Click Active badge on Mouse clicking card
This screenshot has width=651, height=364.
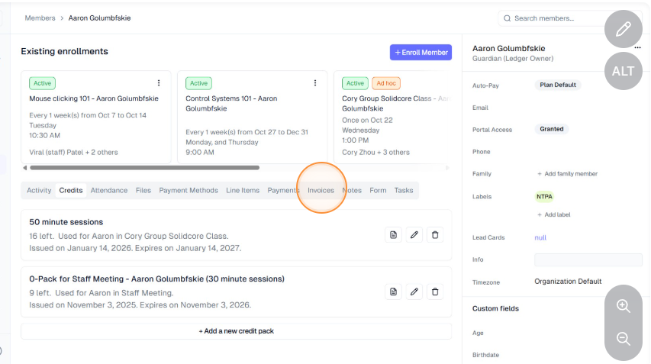coord(42,83)
